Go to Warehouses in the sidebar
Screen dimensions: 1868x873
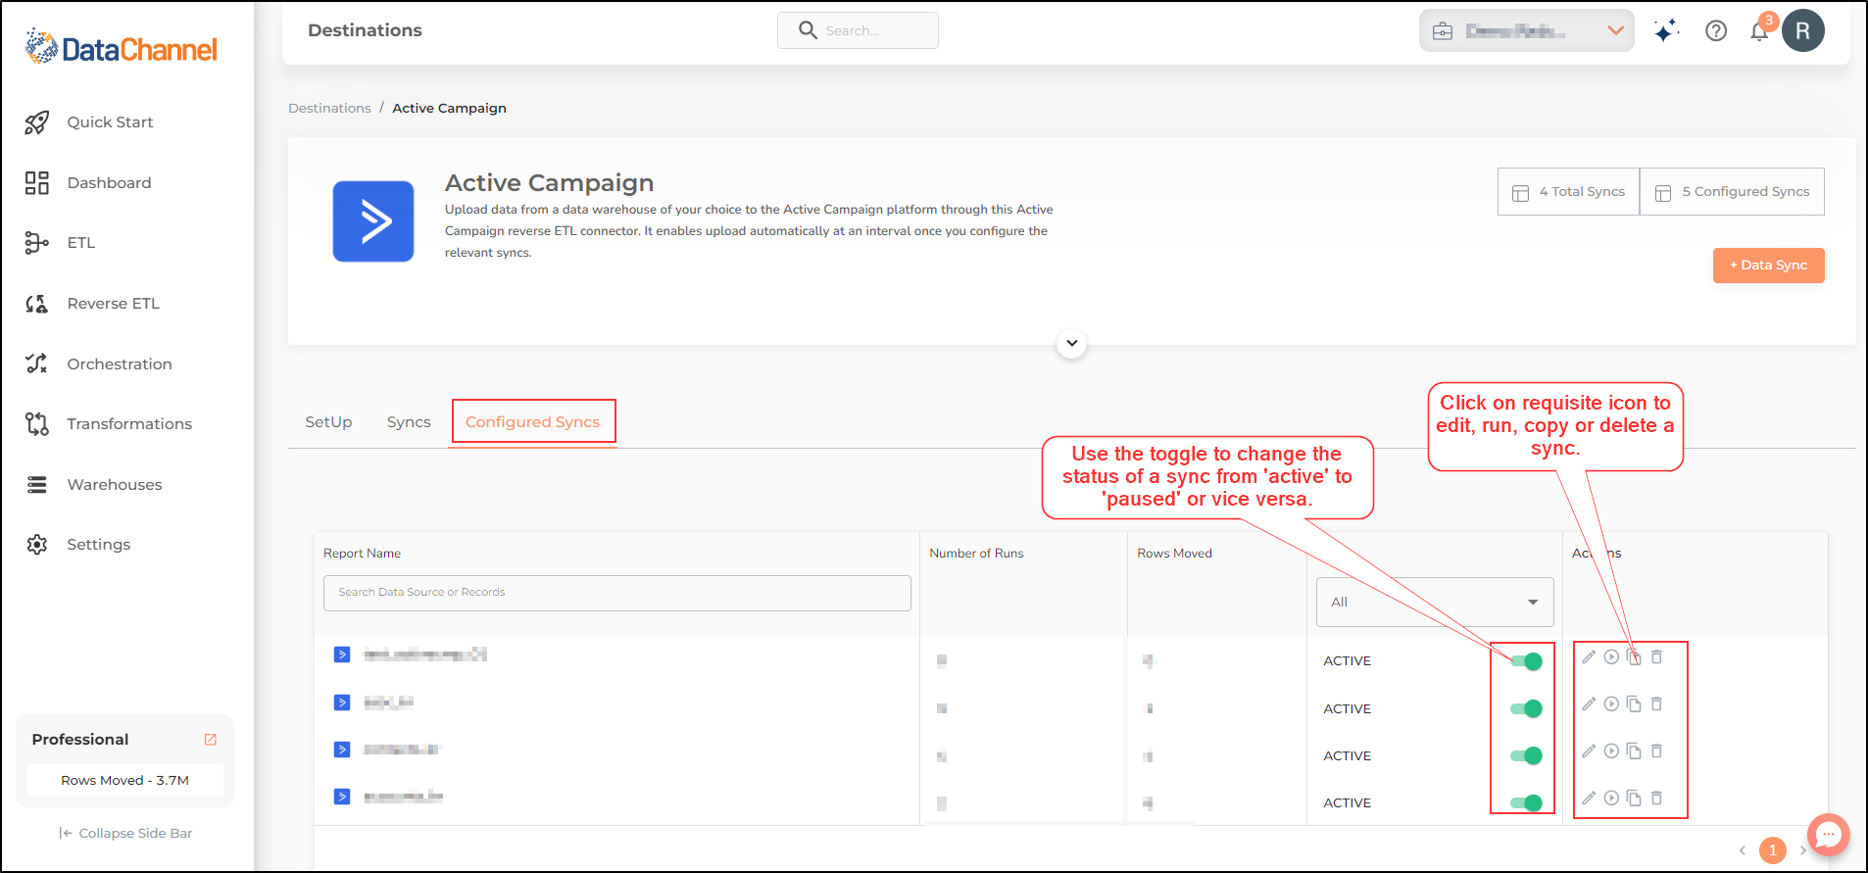point(114,485)
